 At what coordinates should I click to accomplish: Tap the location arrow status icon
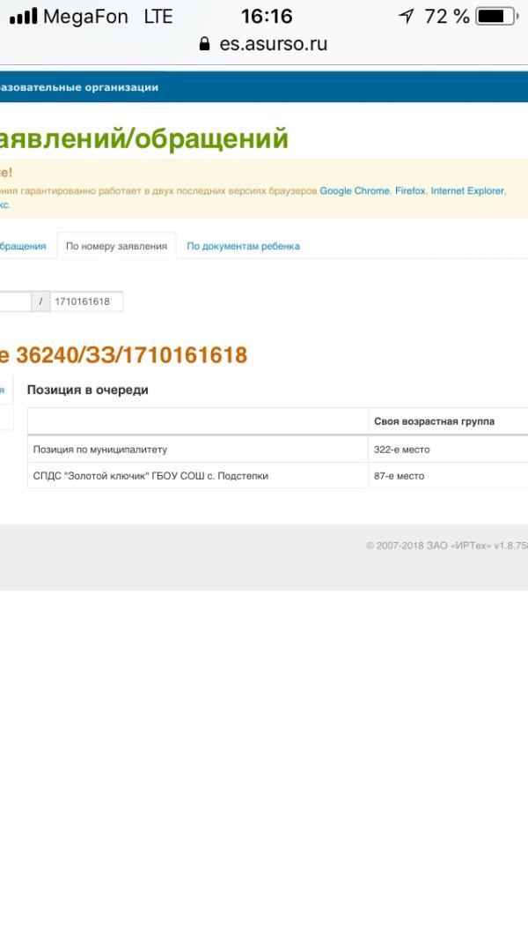pos(406,17)
